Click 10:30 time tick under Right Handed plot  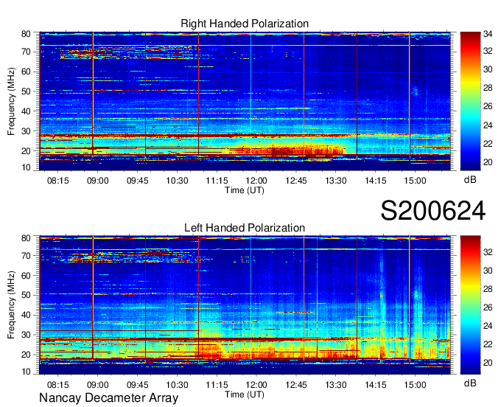[x=177, y=181]
